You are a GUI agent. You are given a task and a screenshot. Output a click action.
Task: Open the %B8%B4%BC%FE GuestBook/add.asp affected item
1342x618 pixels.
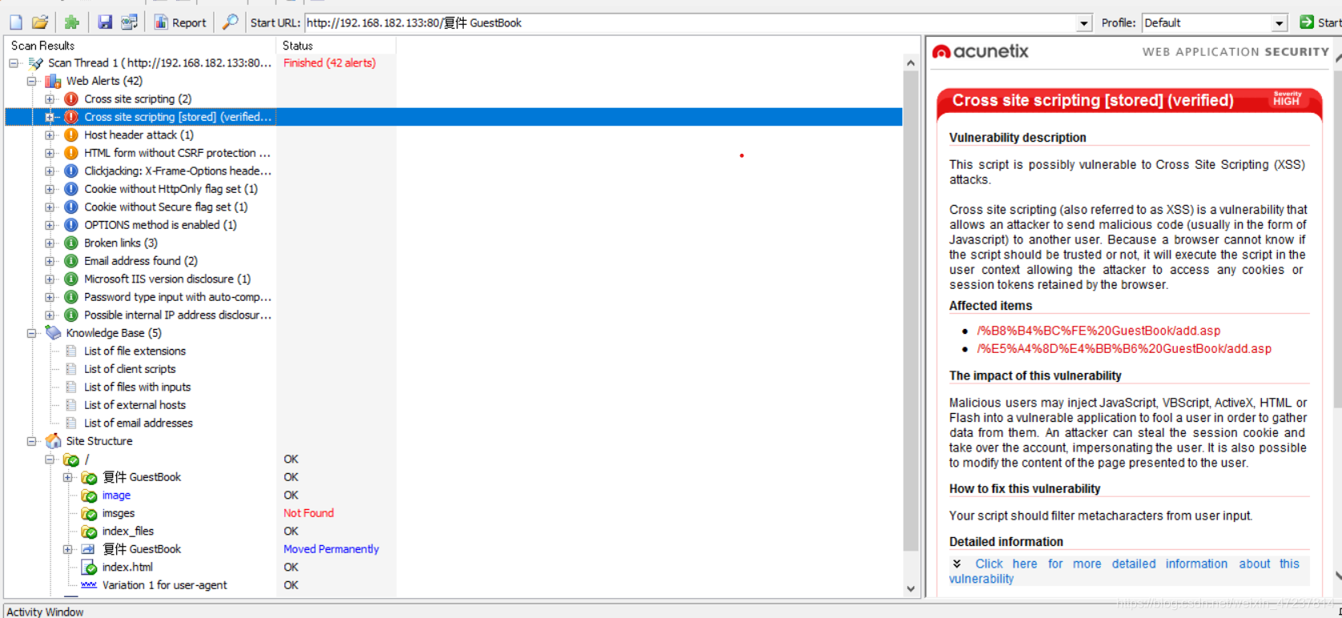coord(1098,331)
